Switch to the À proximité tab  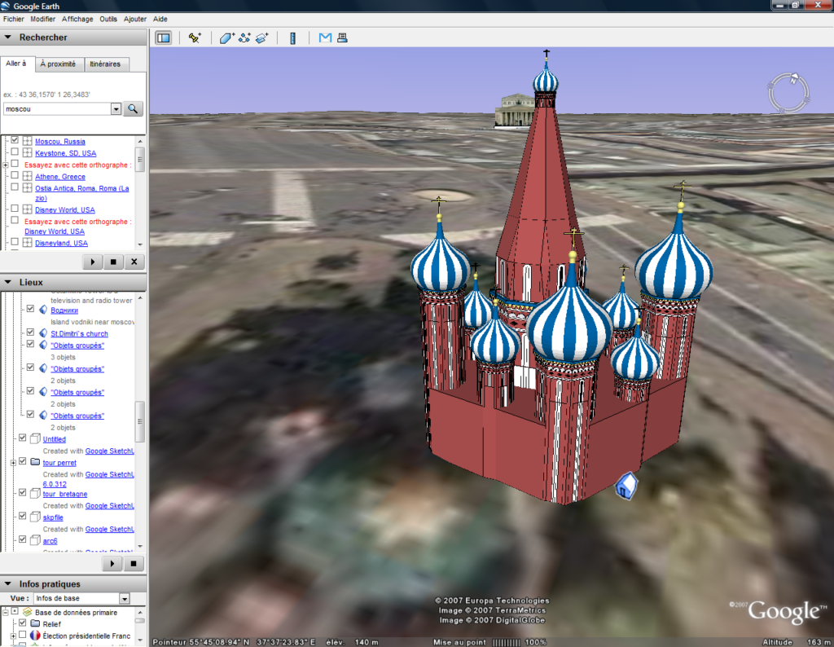tap(58, 64)
